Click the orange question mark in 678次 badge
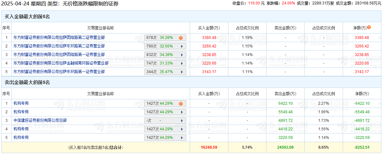 tap(181, 38)
